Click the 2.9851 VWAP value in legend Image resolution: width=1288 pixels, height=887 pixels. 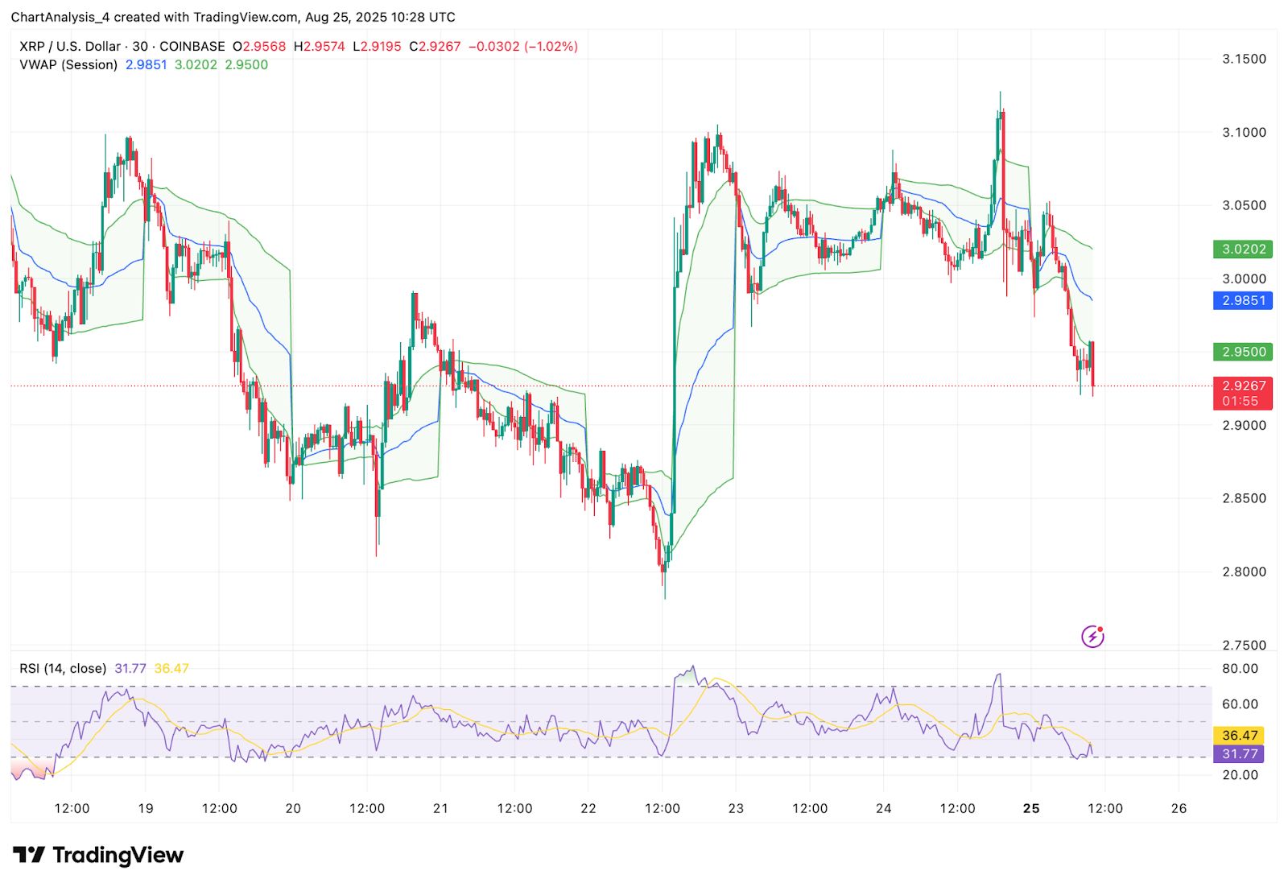(x=146, y=64)
